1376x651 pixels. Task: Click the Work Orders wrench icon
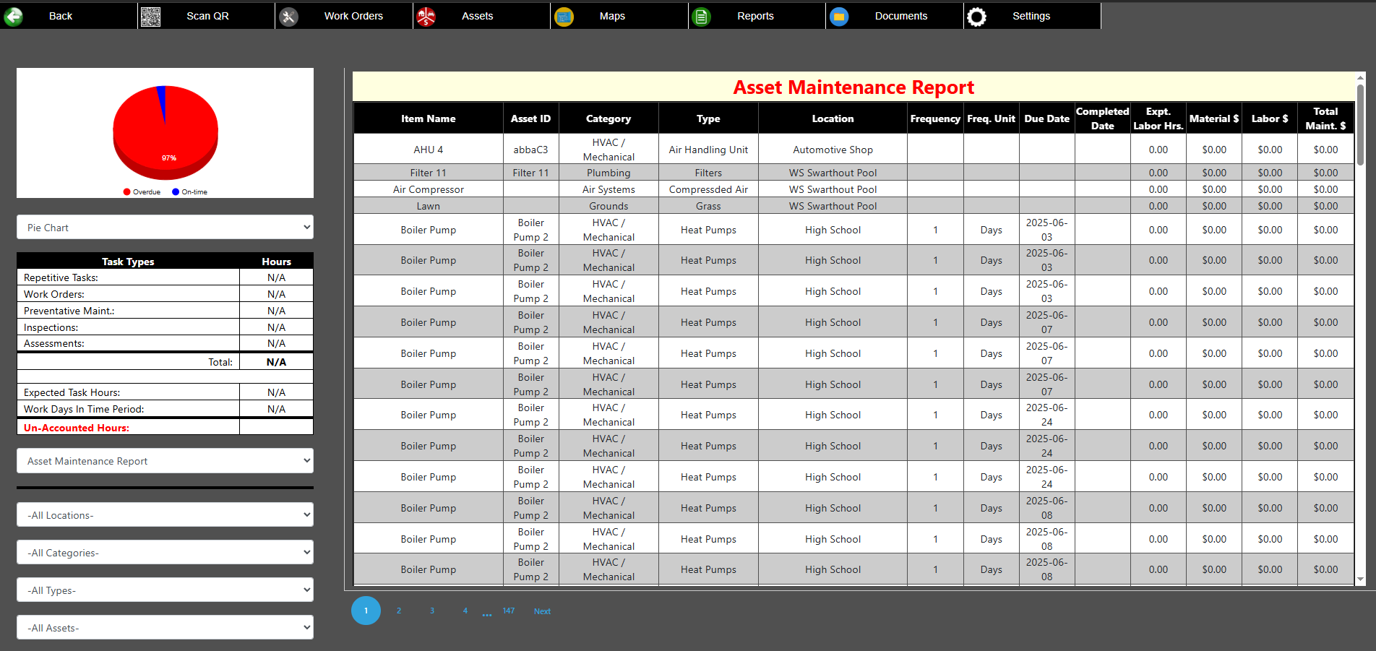click(x=288, y=16)
